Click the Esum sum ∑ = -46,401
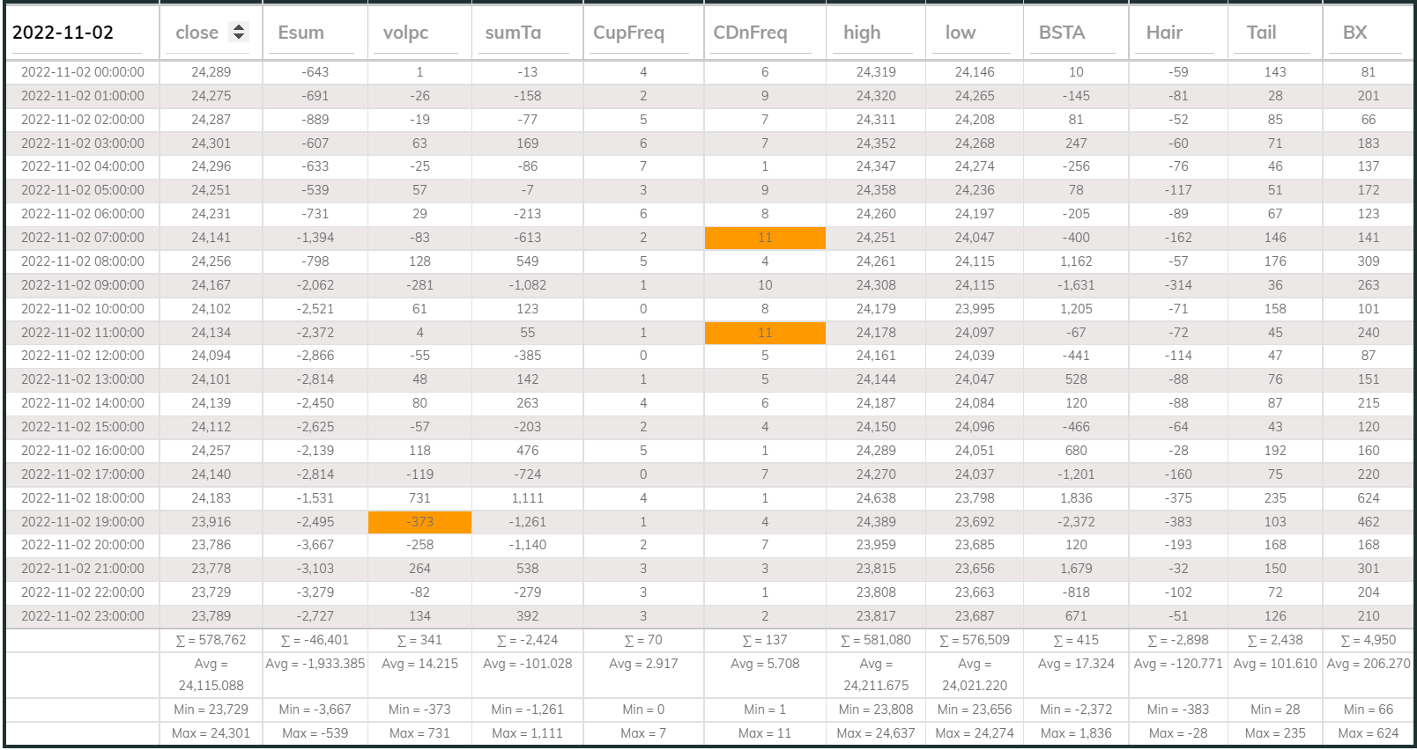 click(315, 640)
